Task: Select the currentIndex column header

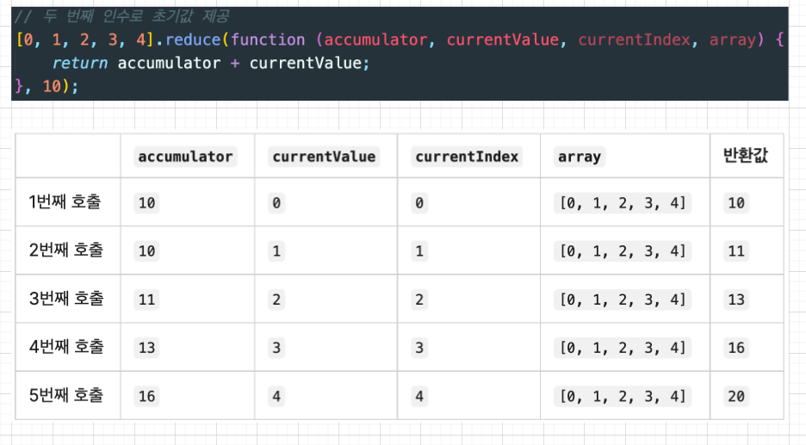Action: pos(466,157)
